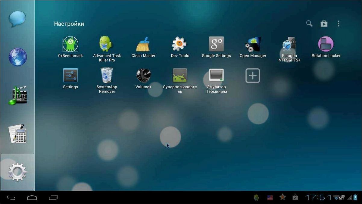Select the globe browser sidebar category
The height and width of the screenshot is (204, 362).
point(17,57)
